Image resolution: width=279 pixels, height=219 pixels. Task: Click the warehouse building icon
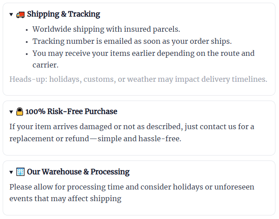pos(21,172)
